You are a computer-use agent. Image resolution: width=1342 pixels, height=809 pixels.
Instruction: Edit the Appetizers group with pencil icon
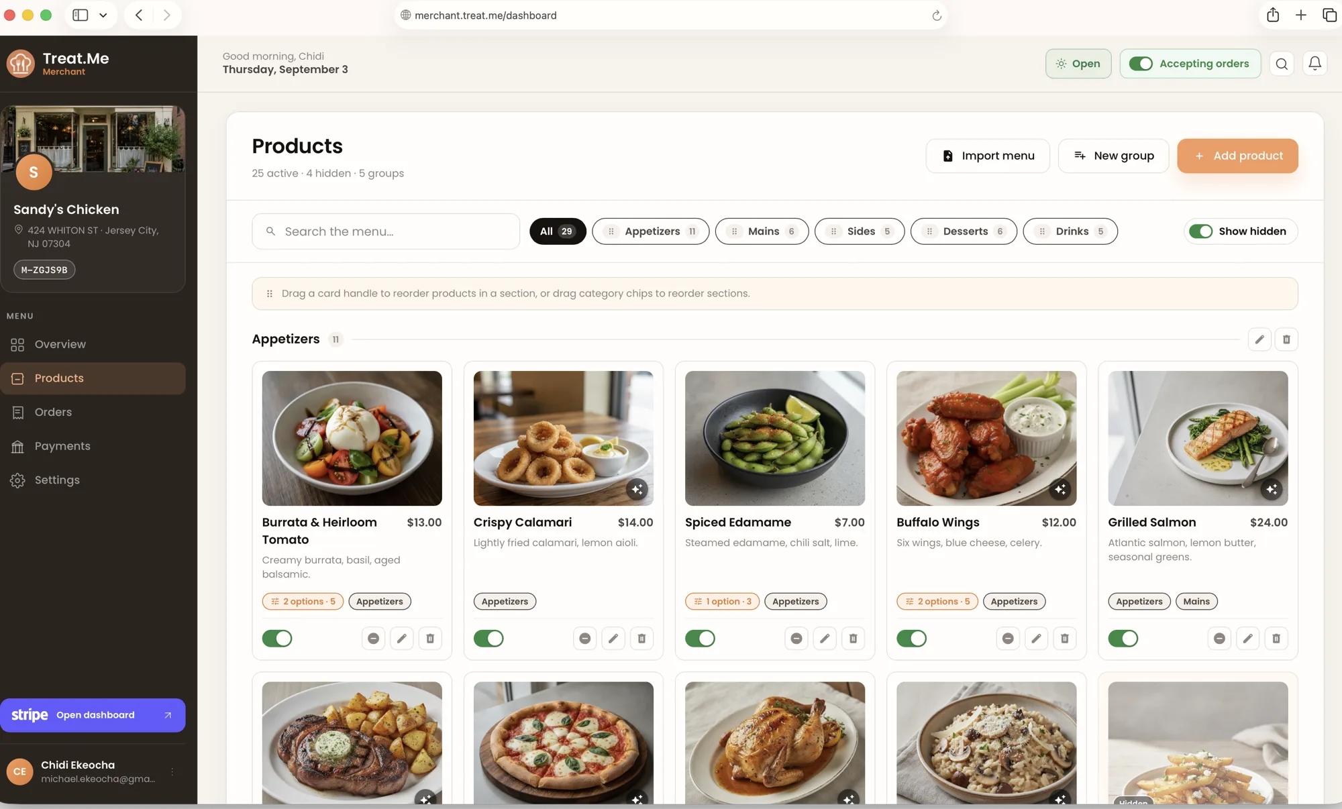[x=1259, y=339]
